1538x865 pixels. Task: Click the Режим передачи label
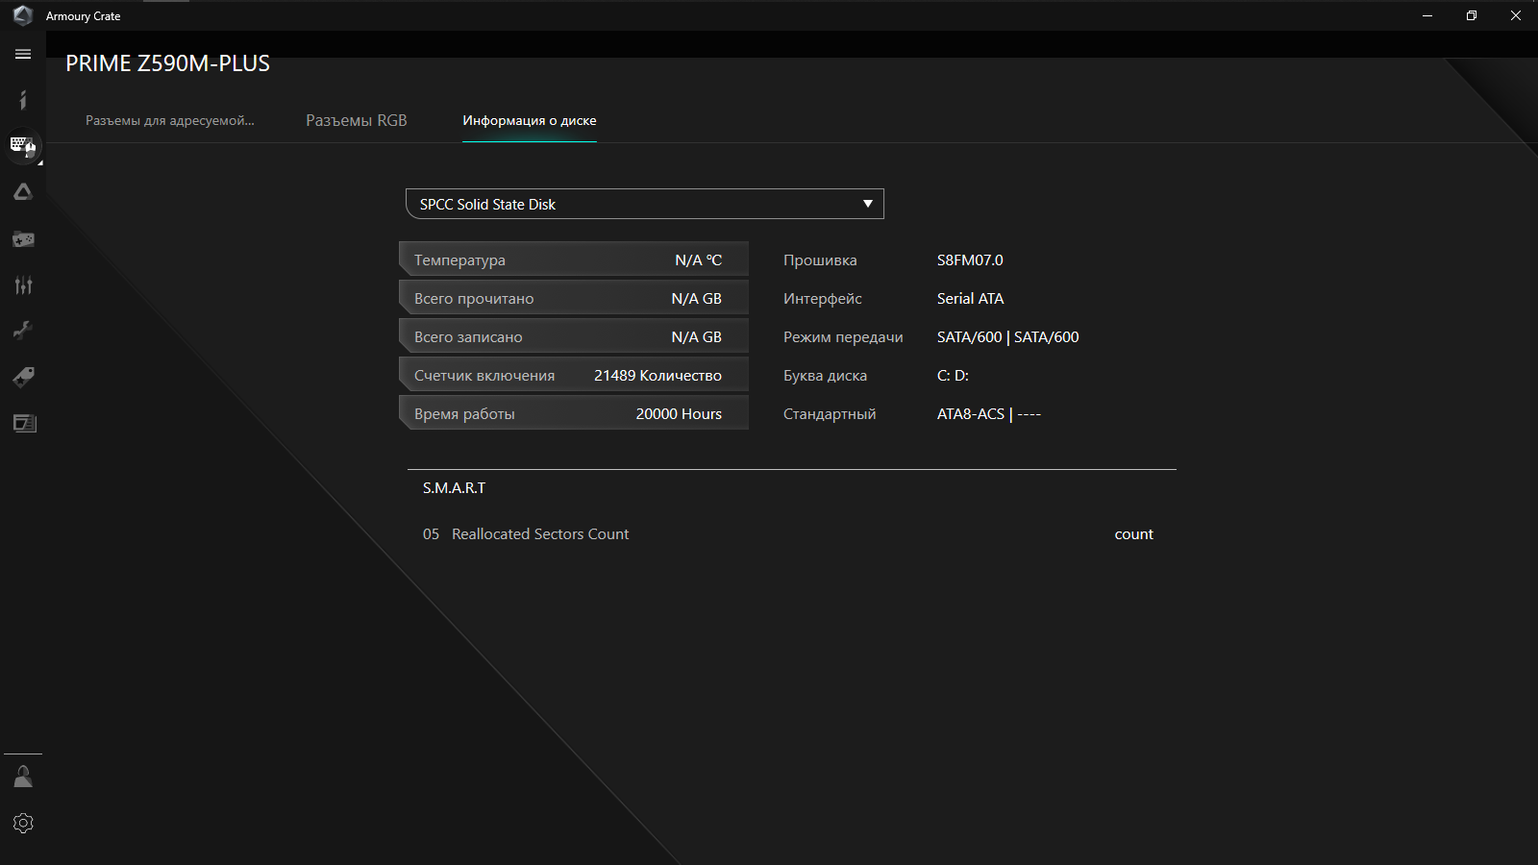click(x=843, y=336)
